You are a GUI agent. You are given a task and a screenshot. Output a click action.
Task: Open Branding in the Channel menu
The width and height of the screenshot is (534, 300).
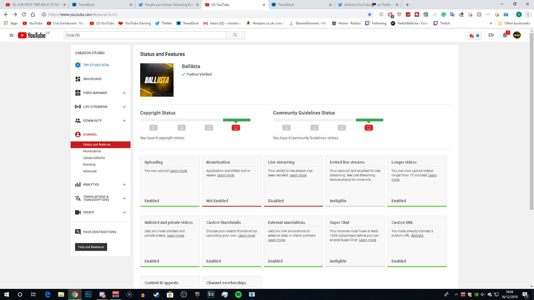point(89,164)
